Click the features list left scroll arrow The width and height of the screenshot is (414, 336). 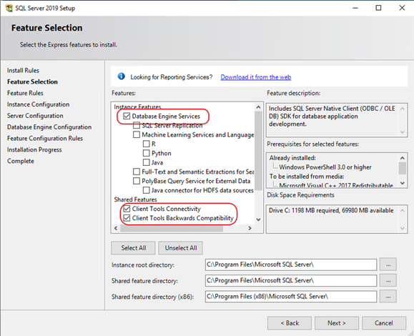pos(116,228)
